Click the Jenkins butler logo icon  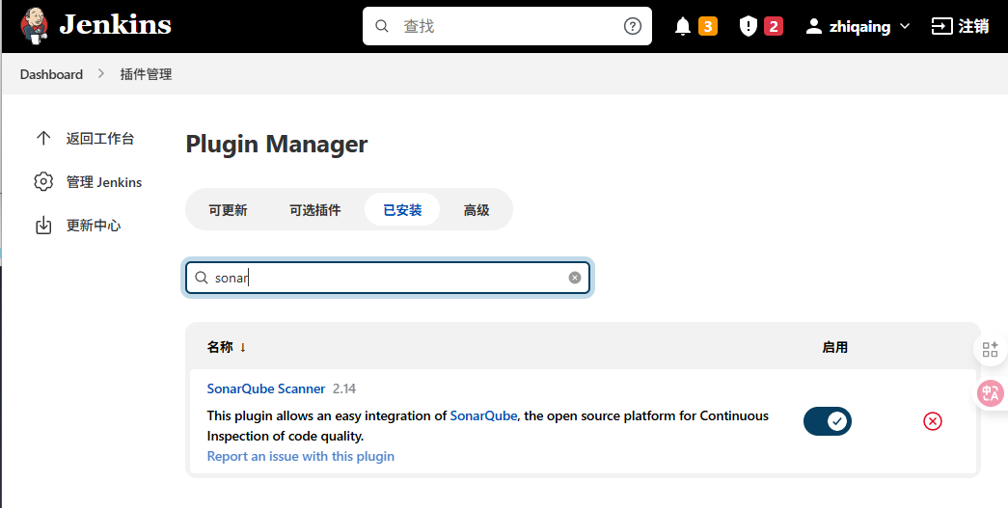click(34, 26)
